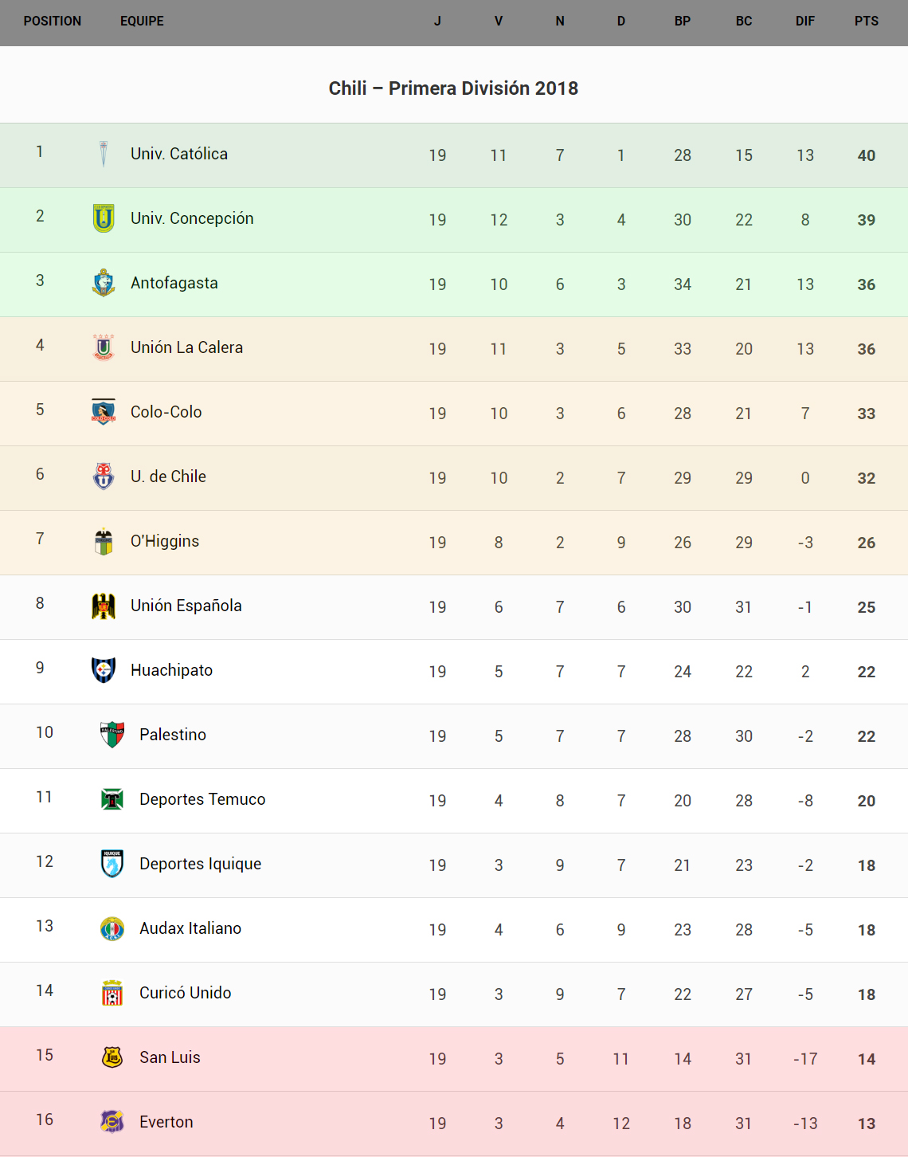
Task: Click the Unión Española shield icon
Action: (x=104, y=606)
